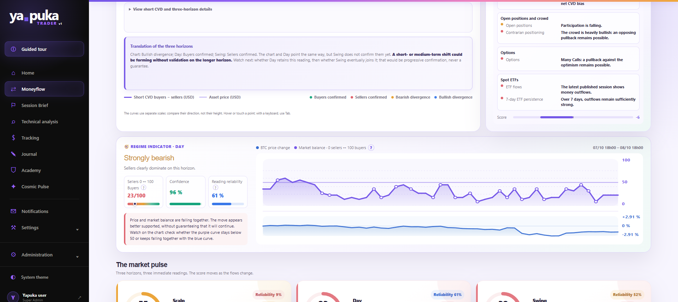This screenshot has width=678, height=302.
Task: Start the Guided tour button
Action: (x=44, y=49)
